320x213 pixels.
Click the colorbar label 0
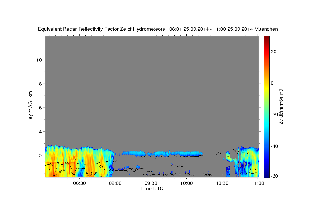[x=272, y=83]
